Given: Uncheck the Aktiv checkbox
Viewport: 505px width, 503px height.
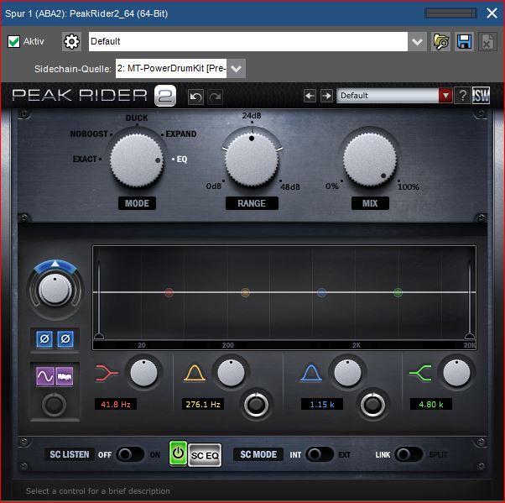Looking at the screenshot, I should pyautogui.click(x=14, y=41).
